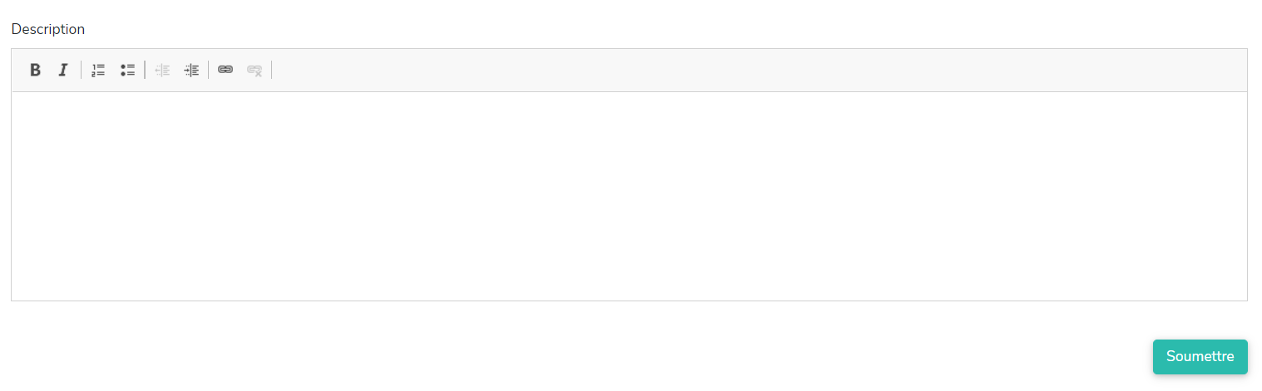
Task: Submit the form with the green Soumettre button
Action: coord(1200,356)
